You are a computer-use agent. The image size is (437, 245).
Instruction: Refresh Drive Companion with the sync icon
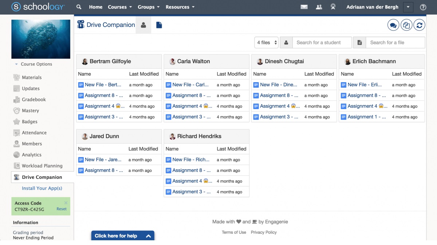point(419,25)
